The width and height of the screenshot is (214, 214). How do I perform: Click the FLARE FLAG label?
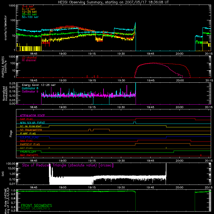[x=28, y=133]
